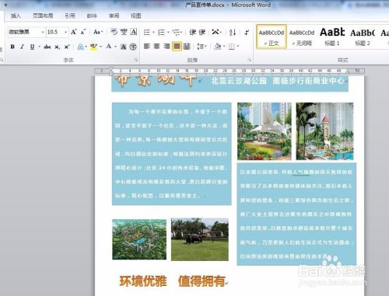Click the Text Effects glowing A icon
The image size is (389, 296).
81,47
